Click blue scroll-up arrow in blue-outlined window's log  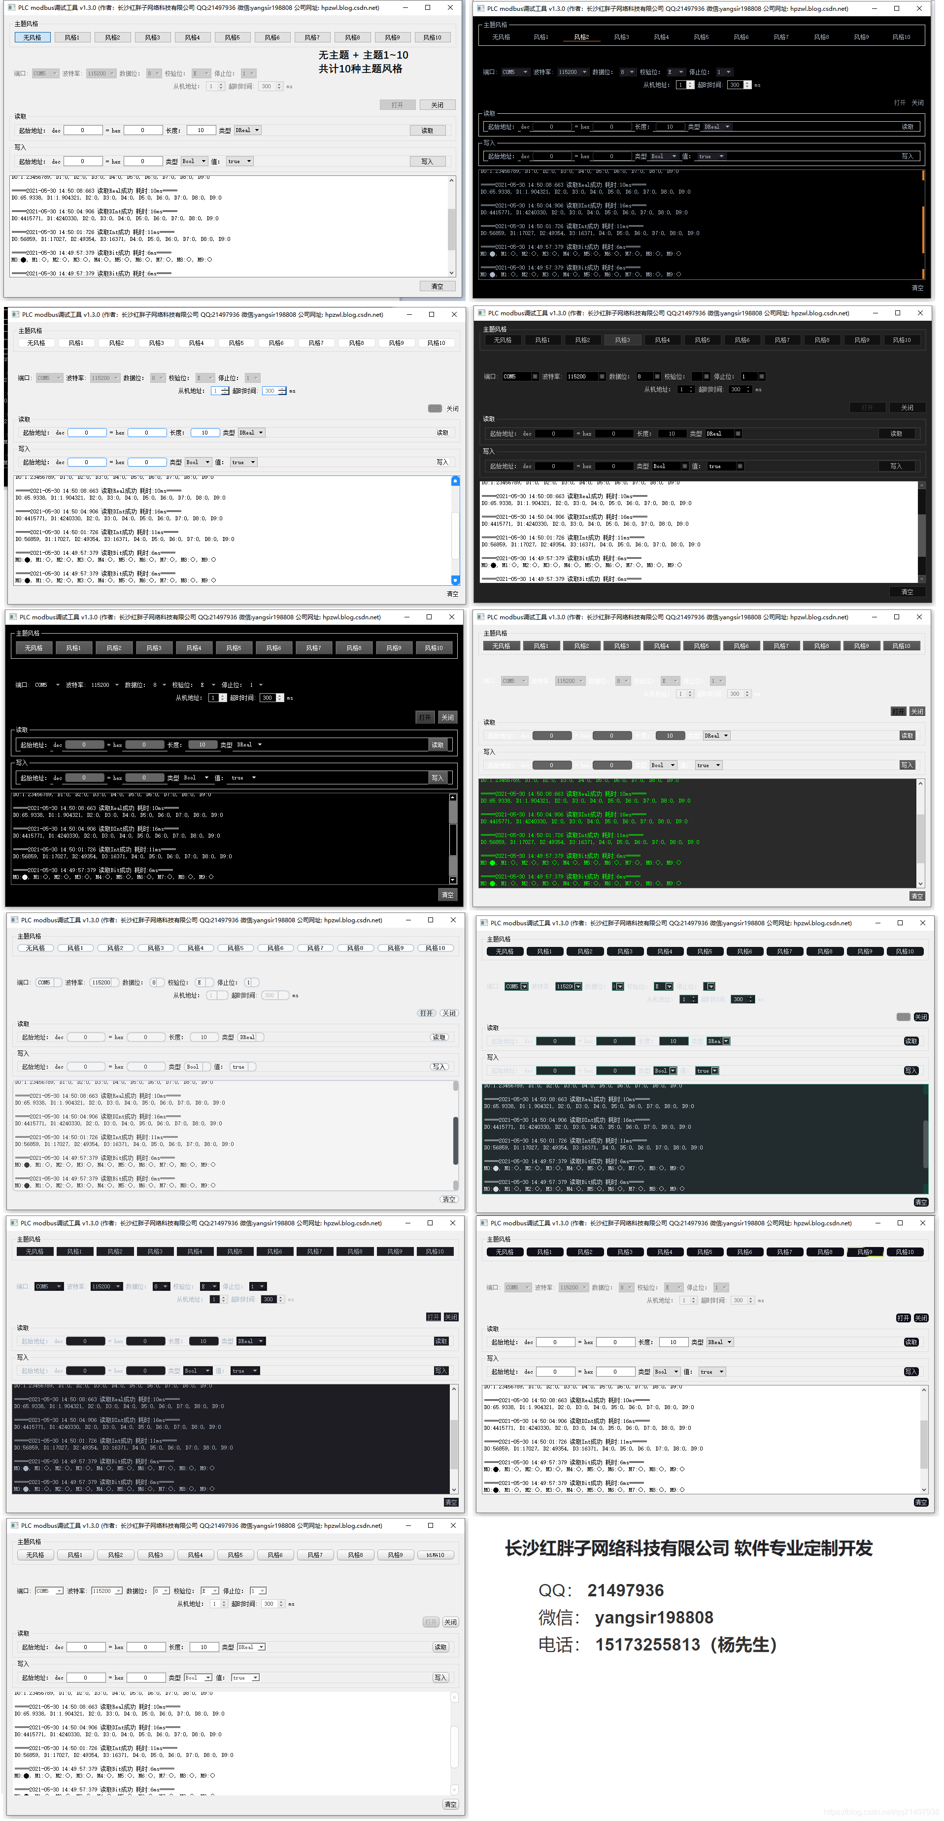[x=455, y=481]
